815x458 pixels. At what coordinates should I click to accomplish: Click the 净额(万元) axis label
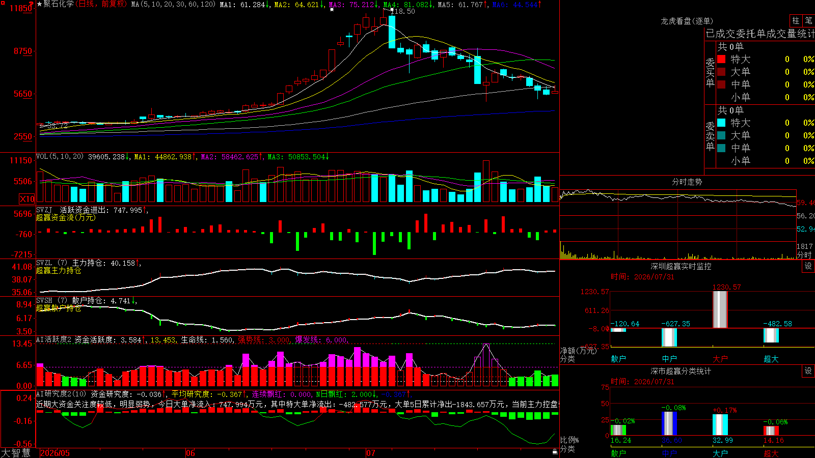(578, 351)
